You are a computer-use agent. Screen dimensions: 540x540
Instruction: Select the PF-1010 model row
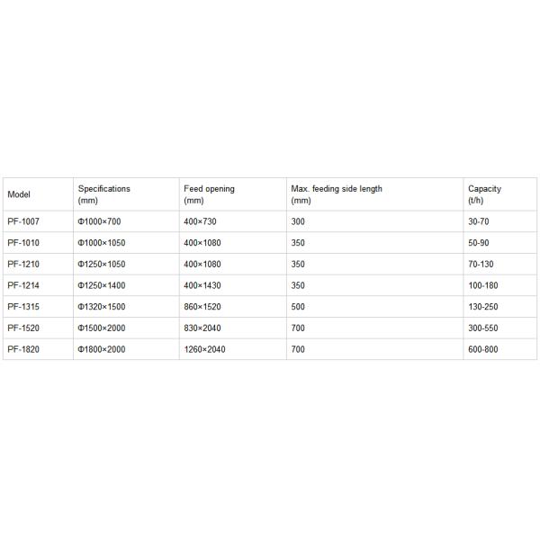click(23, 242)
